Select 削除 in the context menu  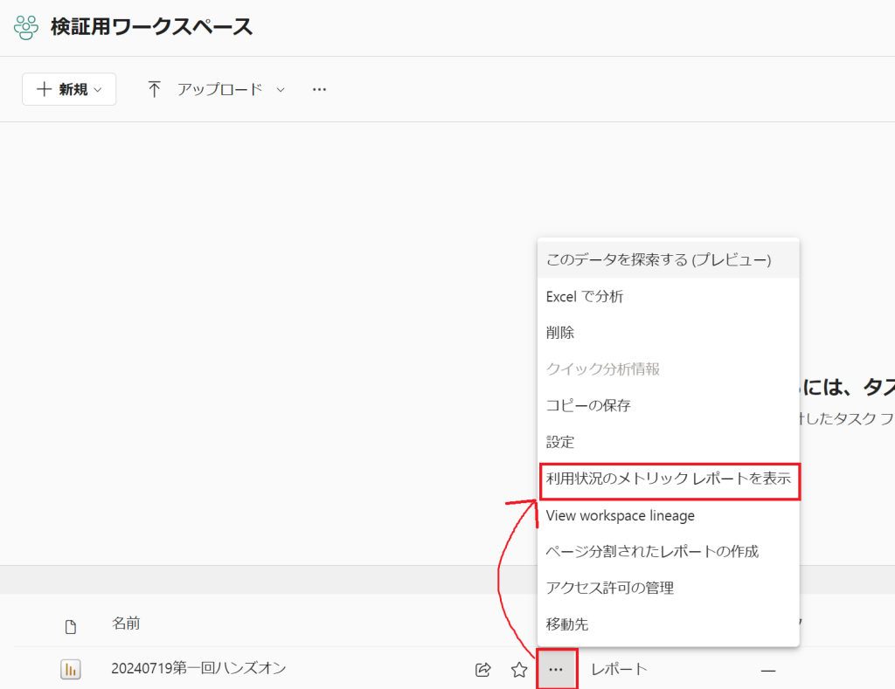click(560, 333)
